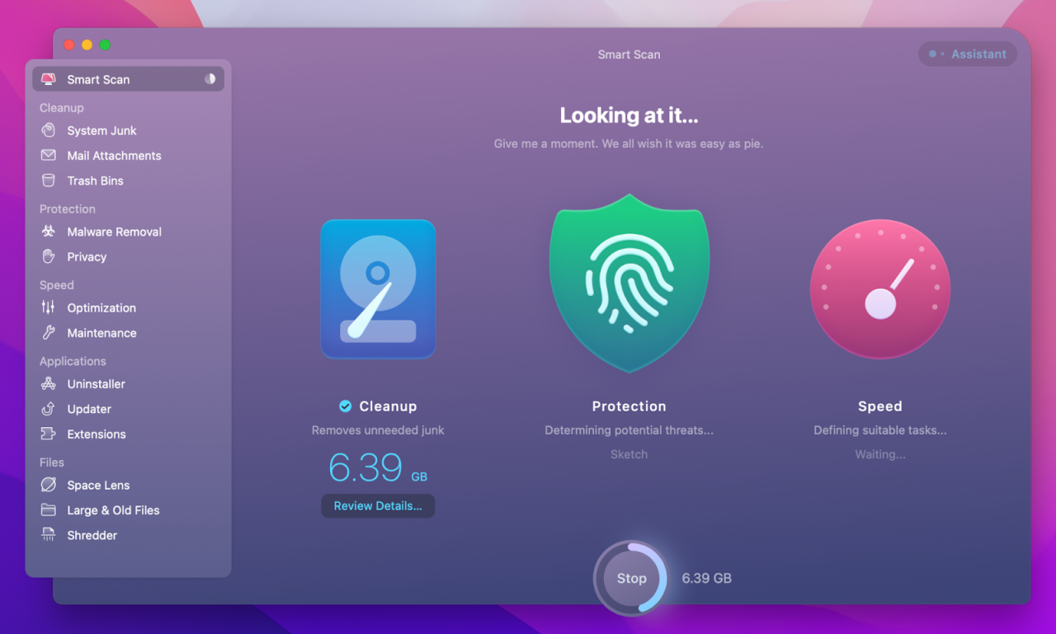The image size is (1056, 634).
Task: Open Malware Removal biohazard icon
Action: [49, 232]
